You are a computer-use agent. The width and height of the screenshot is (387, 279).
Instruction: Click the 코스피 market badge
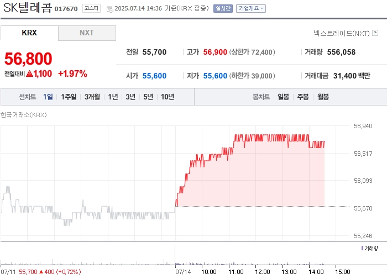(91, 8)
